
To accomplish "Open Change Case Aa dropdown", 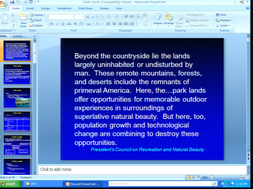I will [x=89, y=24].
